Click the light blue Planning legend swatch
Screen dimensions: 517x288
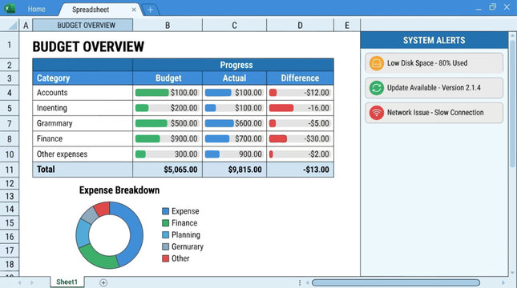click(165, 234)
